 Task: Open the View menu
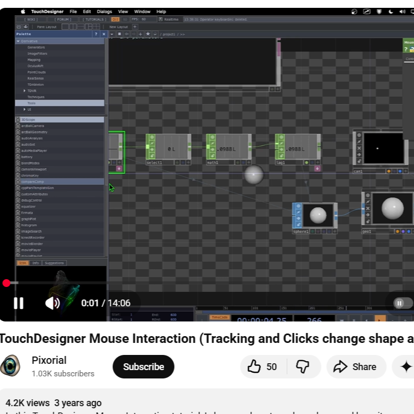tap(123, 11)
